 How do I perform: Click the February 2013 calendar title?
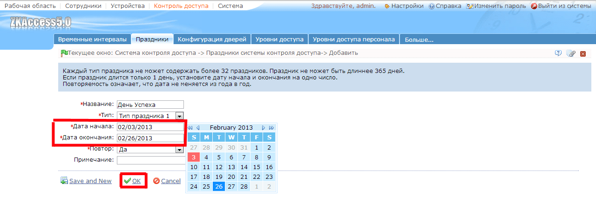(x=231, y=127)
